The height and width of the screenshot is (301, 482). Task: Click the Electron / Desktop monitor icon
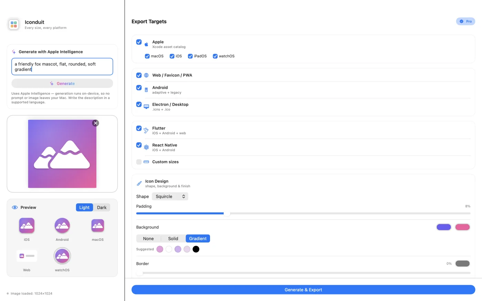(146, 107)
